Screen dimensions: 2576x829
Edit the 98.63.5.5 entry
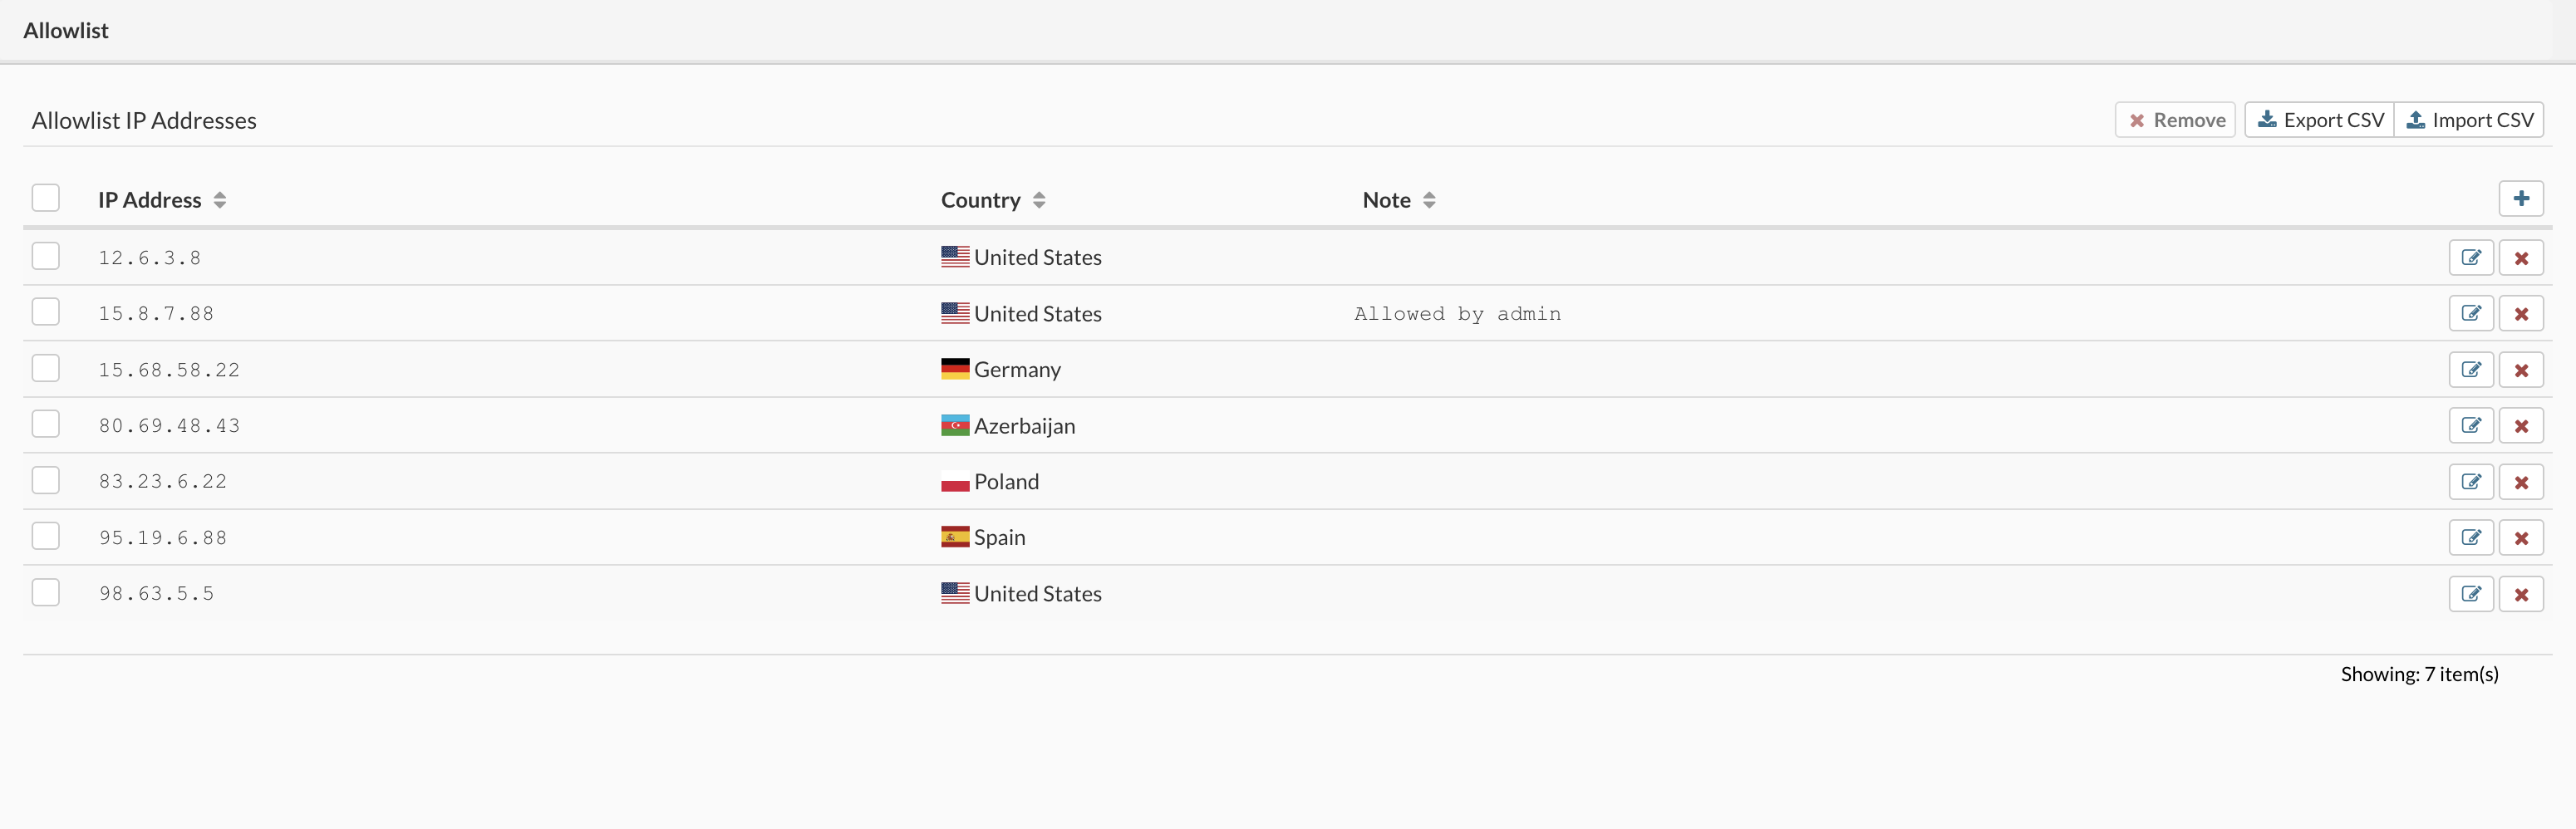[2470, 594]
